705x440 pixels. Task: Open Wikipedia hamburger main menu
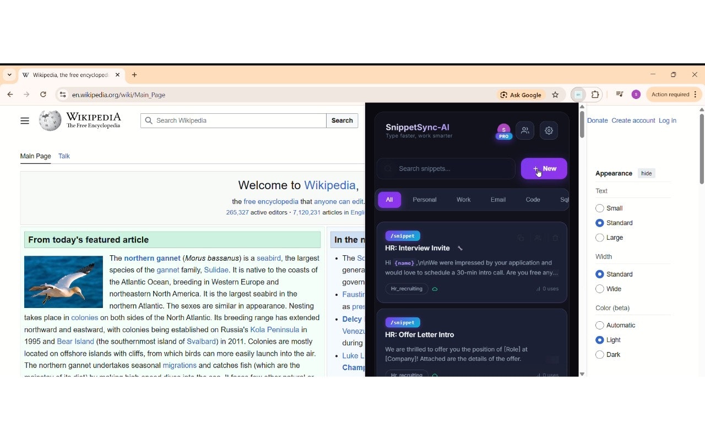point(25,120)
